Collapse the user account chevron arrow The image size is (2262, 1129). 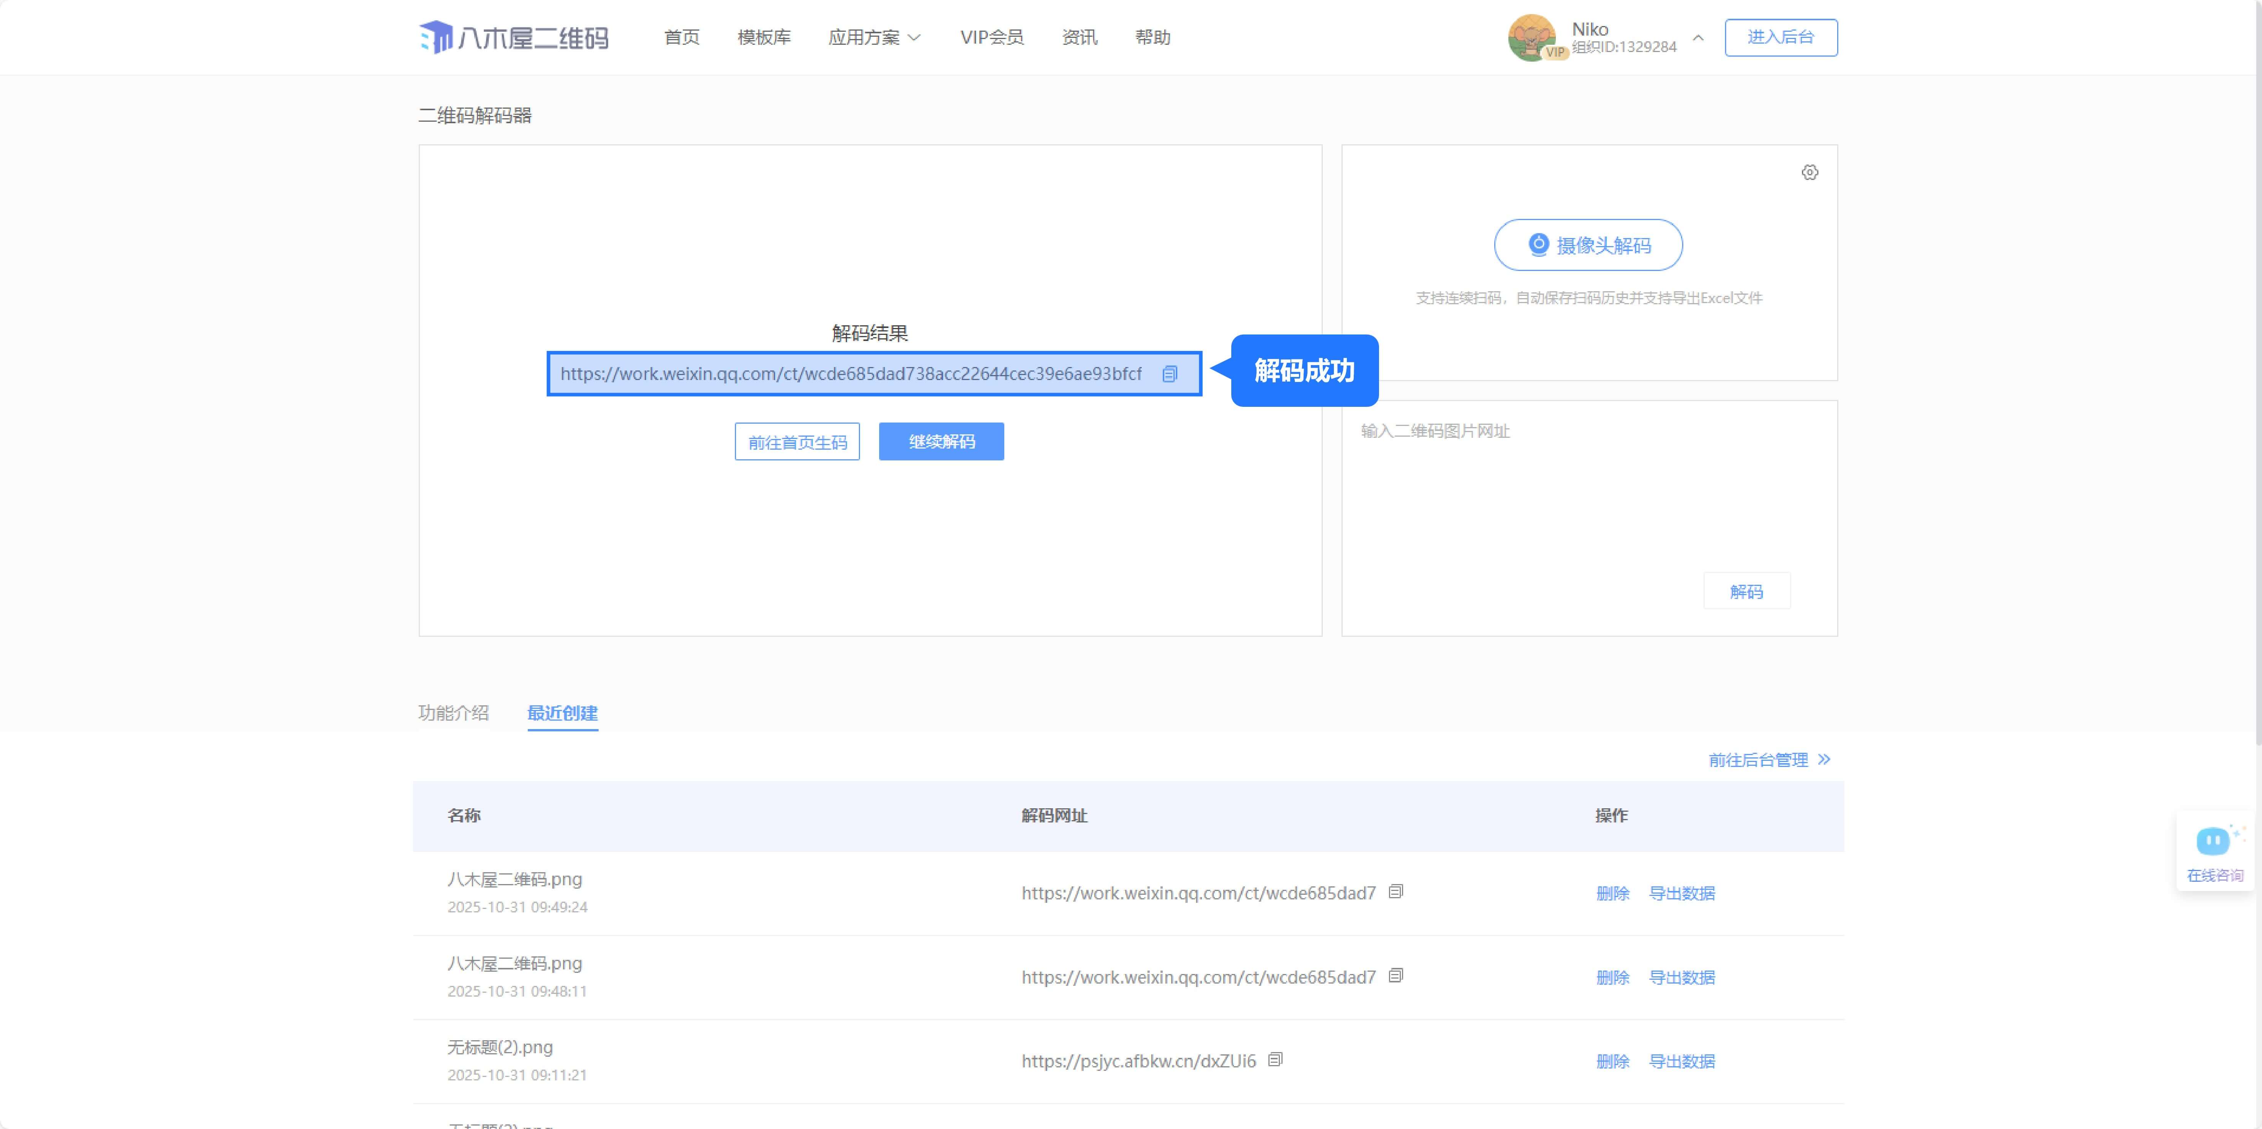click(x=1698, y=38)
